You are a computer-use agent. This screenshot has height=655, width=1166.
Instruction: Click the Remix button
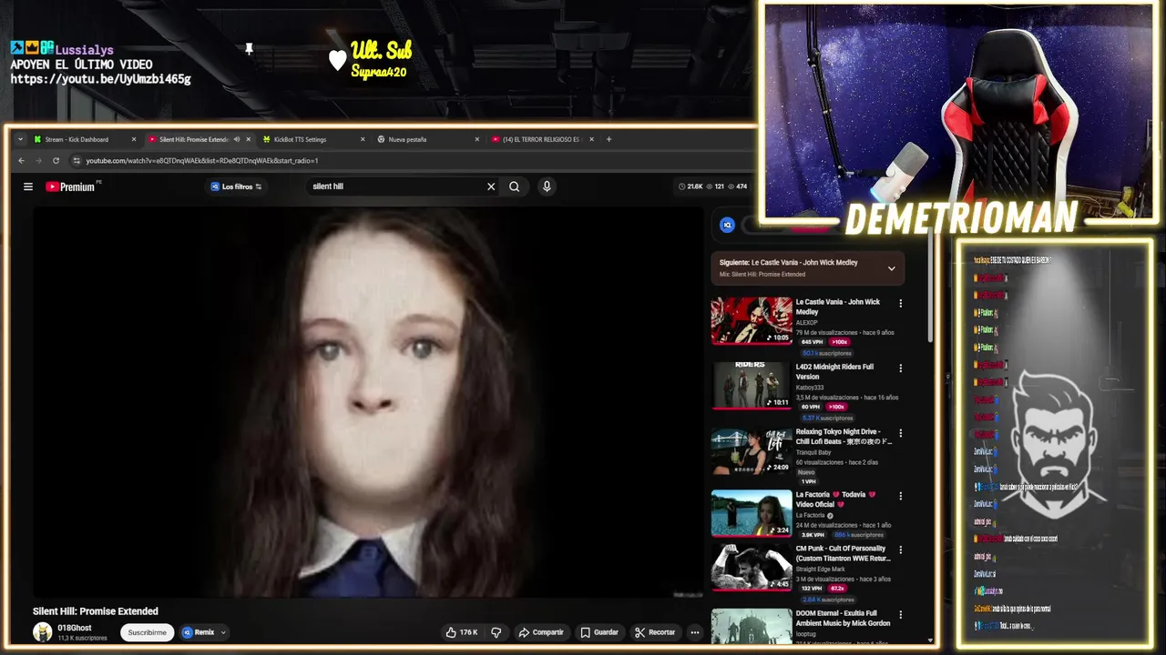pyautogui.click(x=199, y=632)
